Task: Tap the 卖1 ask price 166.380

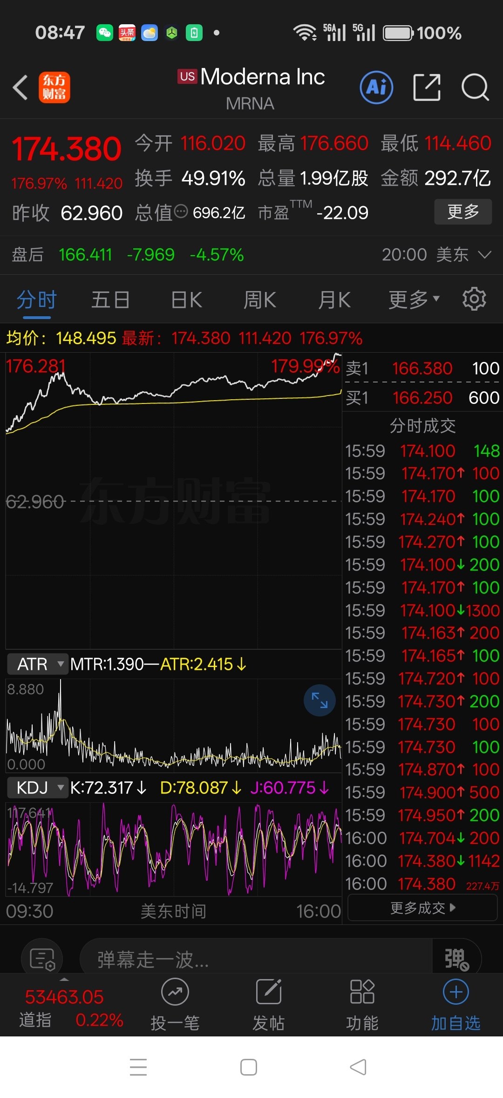Action: point(422,368)
